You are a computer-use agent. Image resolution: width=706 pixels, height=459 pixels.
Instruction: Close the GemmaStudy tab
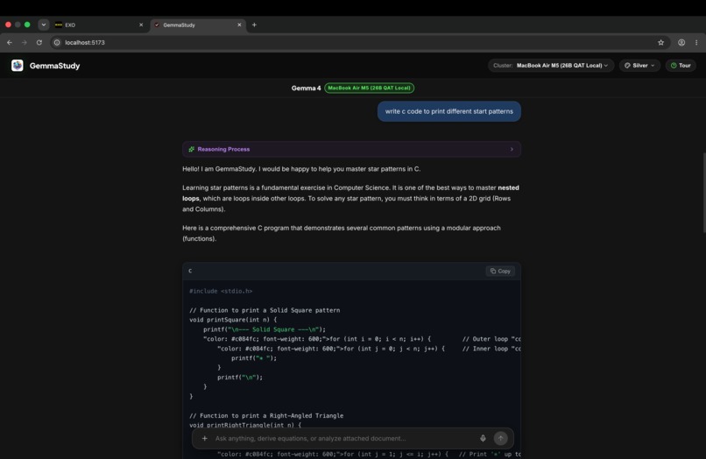point(239,25)
